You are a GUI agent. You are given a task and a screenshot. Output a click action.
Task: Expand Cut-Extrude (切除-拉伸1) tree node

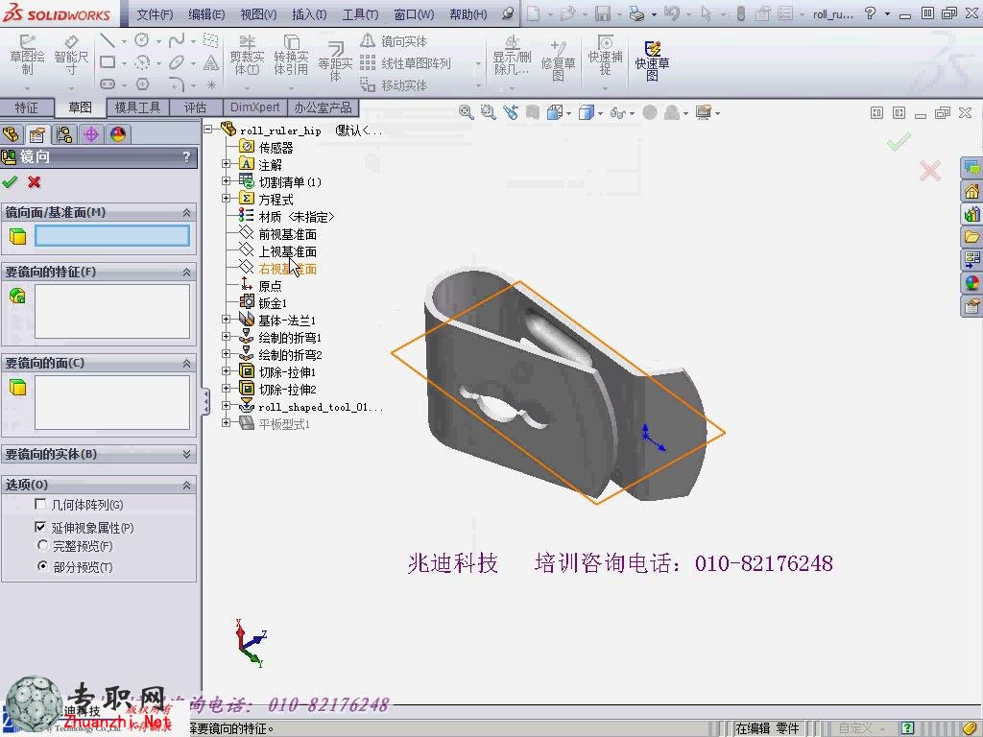click(227, 371)
